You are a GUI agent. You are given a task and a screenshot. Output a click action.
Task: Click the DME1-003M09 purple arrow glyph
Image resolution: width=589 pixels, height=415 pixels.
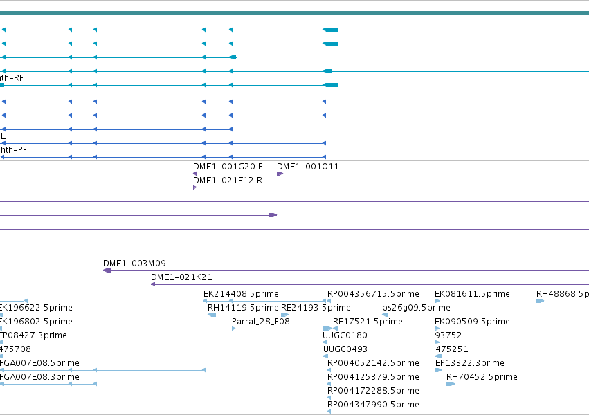pyautogui.click(x=107, y=270)
